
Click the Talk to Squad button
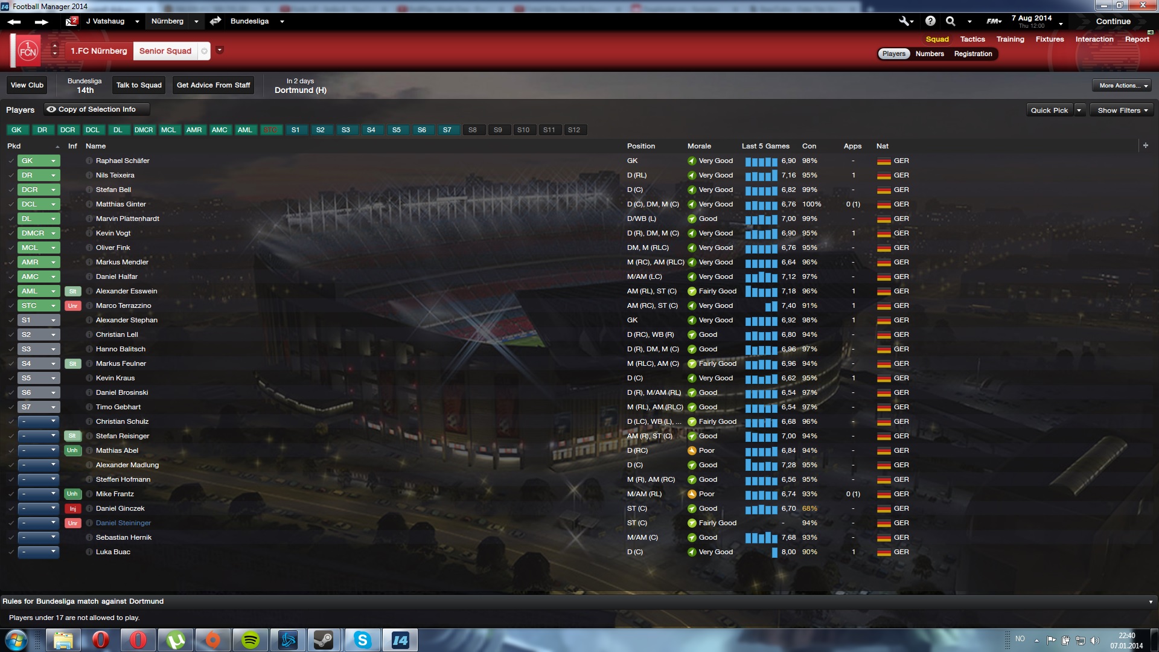(x=139, y=85)
